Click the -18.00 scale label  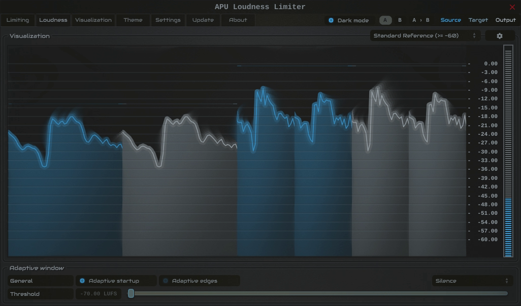point(487,117)
